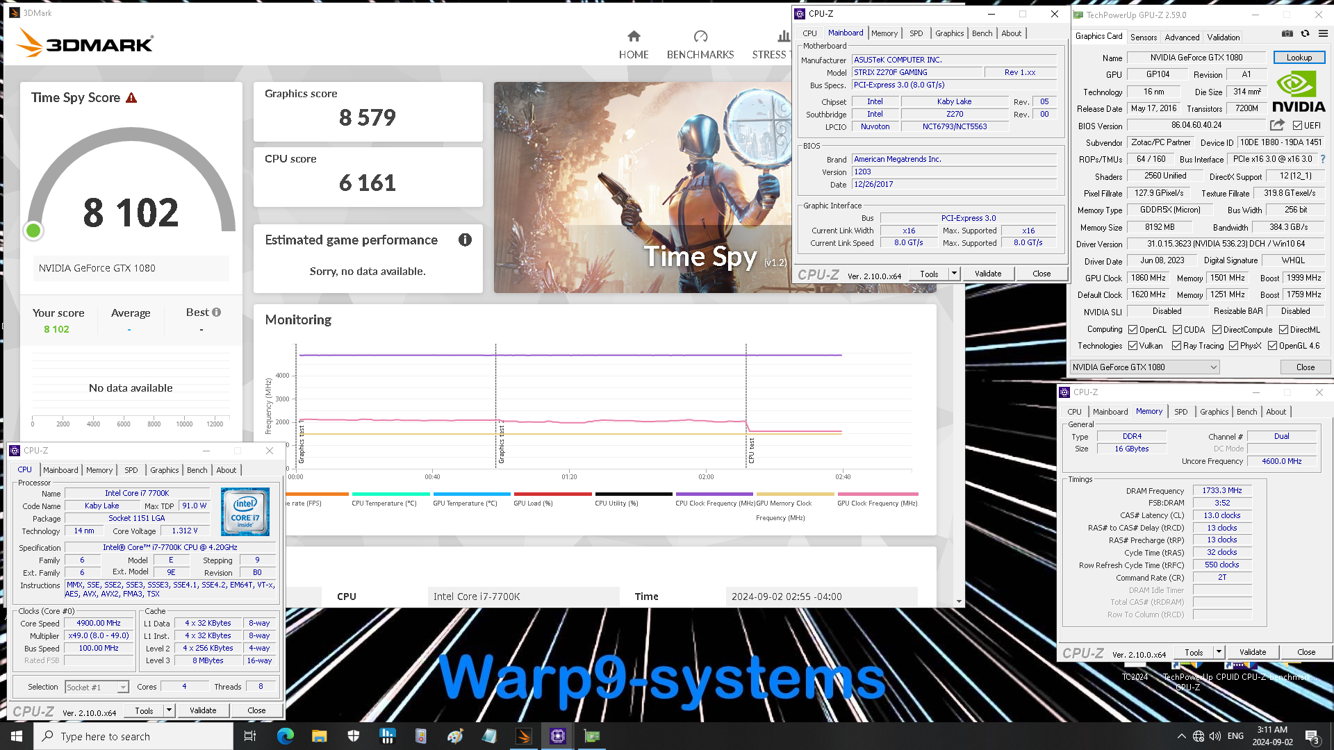Click the 3DMark HOME icon
Viewport: 1334px width, 750px height.
634,36
